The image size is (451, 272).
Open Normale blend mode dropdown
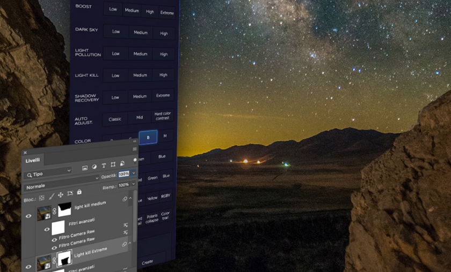[x=61, y=183]
